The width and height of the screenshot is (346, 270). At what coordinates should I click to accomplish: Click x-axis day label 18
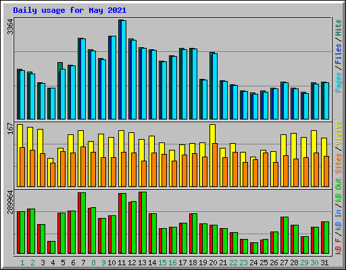click(x=193, y=263)
